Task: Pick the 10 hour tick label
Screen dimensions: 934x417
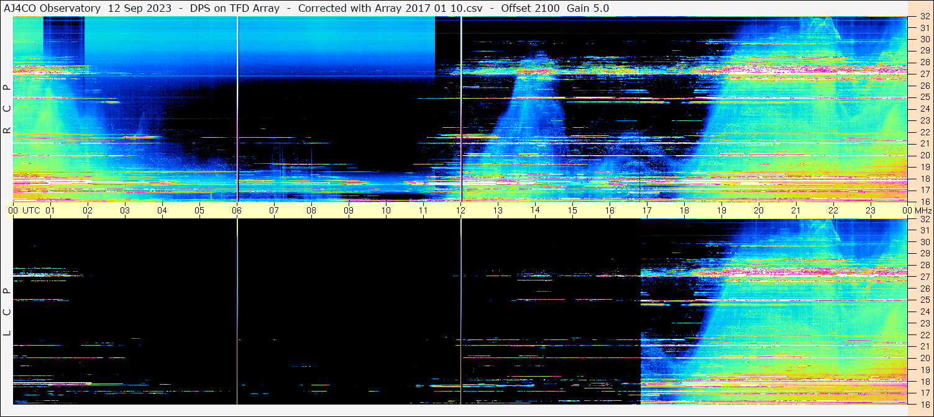Action: click(x=386, y=210)
